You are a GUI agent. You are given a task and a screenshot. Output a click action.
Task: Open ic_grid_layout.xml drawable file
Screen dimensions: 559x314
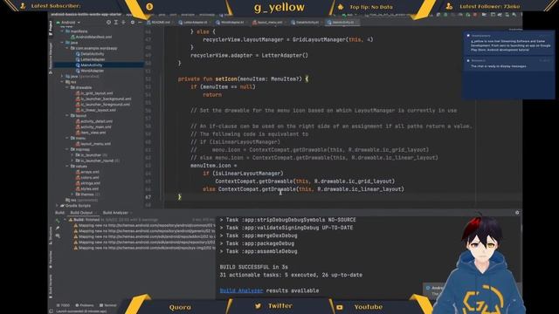point(94,93)
